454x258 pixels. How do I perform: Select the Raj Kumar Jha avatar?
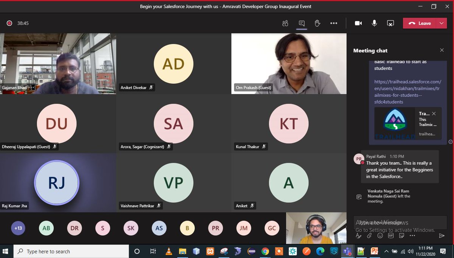pos(57,183)
